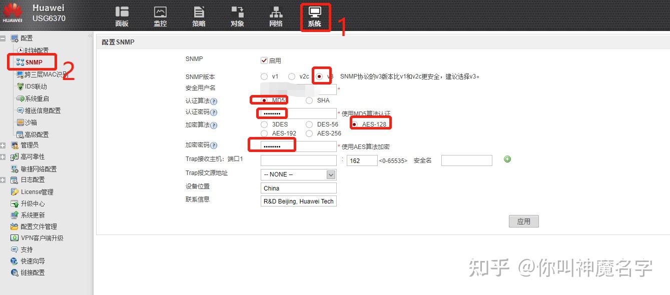Choose 3DES encryption algorithm
This screenshot has width=670, height=295.
click(x=264, y=124)
